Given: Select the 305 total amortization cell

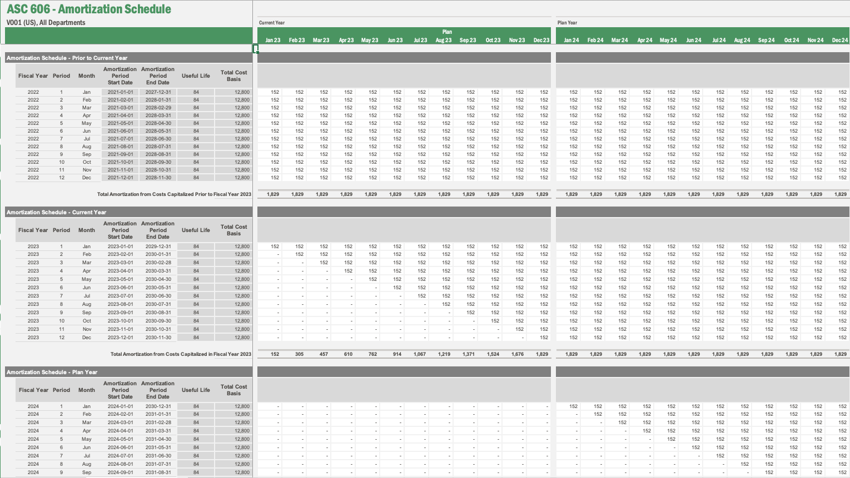Looking at the screenshot, I should coord(299,354).
